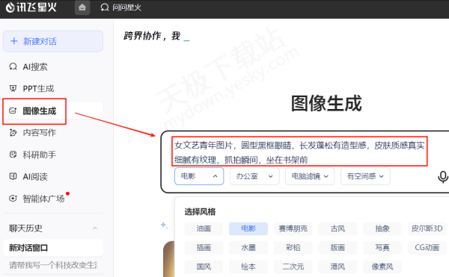Choose the 赛博朋克 style chip
This screenshot has width=449, height=277.
coord(293,228)
